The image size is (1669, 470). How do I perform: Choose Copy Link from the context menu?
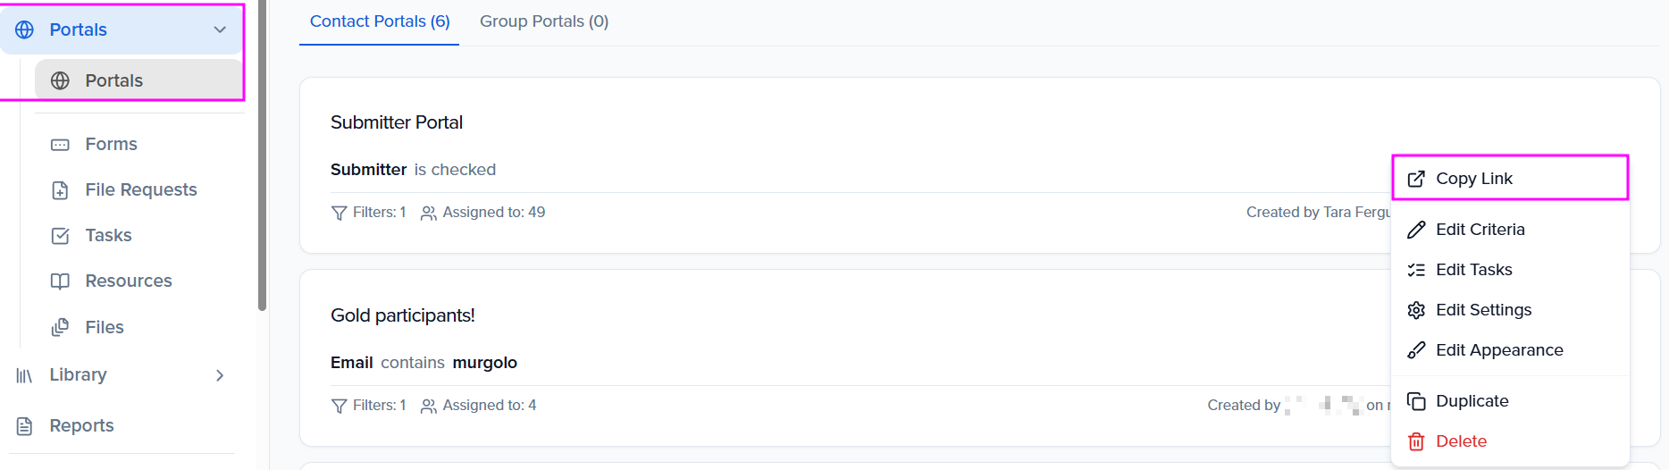point(1473,179)
